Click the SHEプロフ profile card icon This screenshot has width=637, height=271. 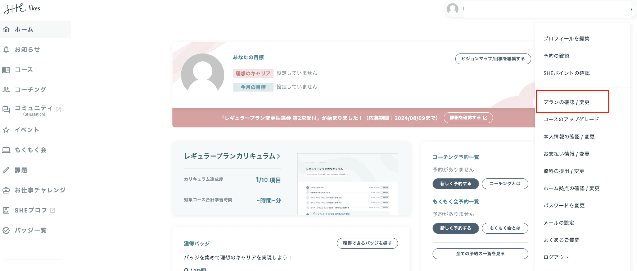[x=6, y=210]
